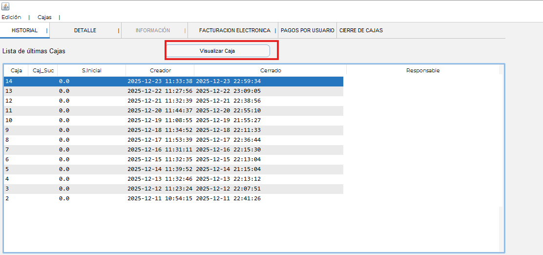The width and height of the screenshot is (543, 255).
Task: Switch to the DETALLE tab
Action: click(x=85, y=30)
